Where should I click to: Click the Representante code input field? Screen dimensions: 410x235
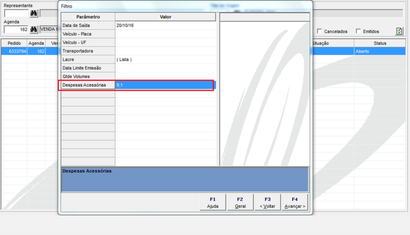[16, 13]
